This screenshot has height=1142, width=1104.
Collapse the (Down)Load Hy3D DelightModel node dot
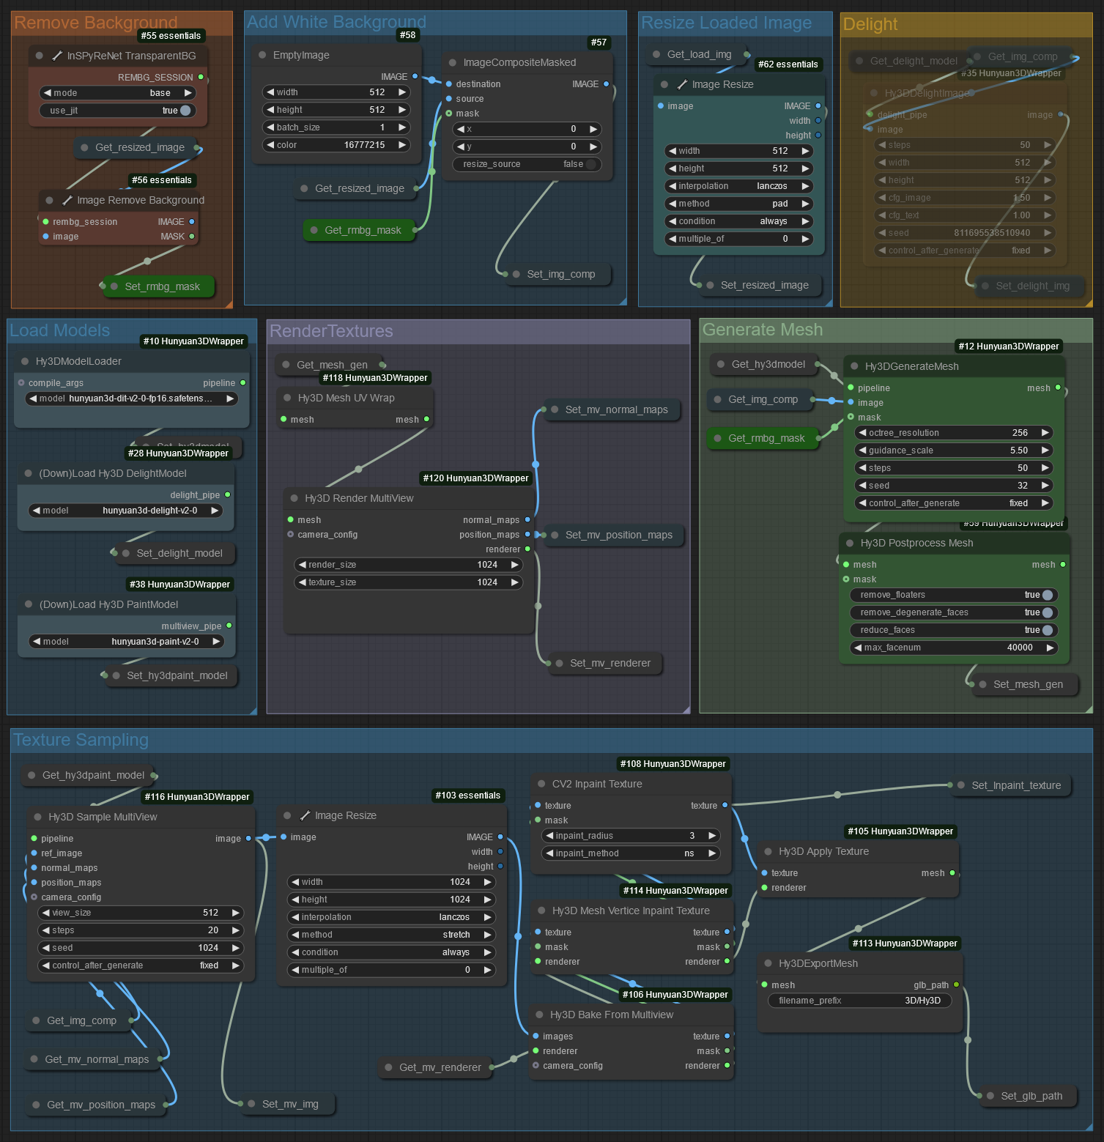pos(29,473)
